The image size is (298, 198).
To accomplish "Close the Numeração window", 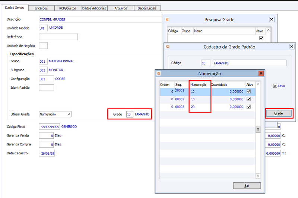I will pyautogui.click(x=261, y=73).
